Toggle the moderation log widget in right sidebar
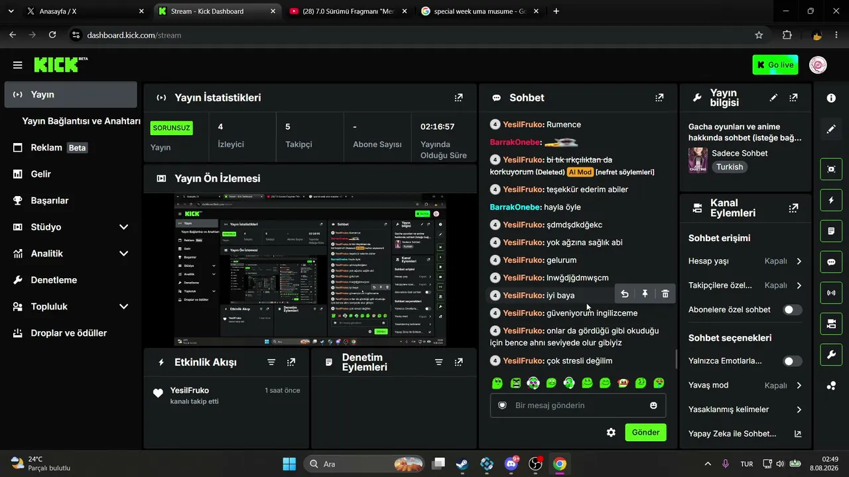Screen dimensions: 849x477 pyautogui.click(x=831, y=231)
